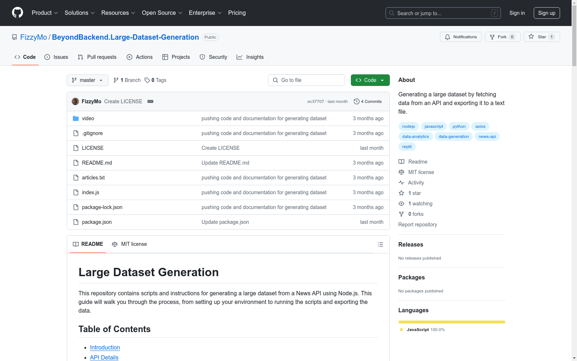Click the README.md file icon

(x=76, y=163)
